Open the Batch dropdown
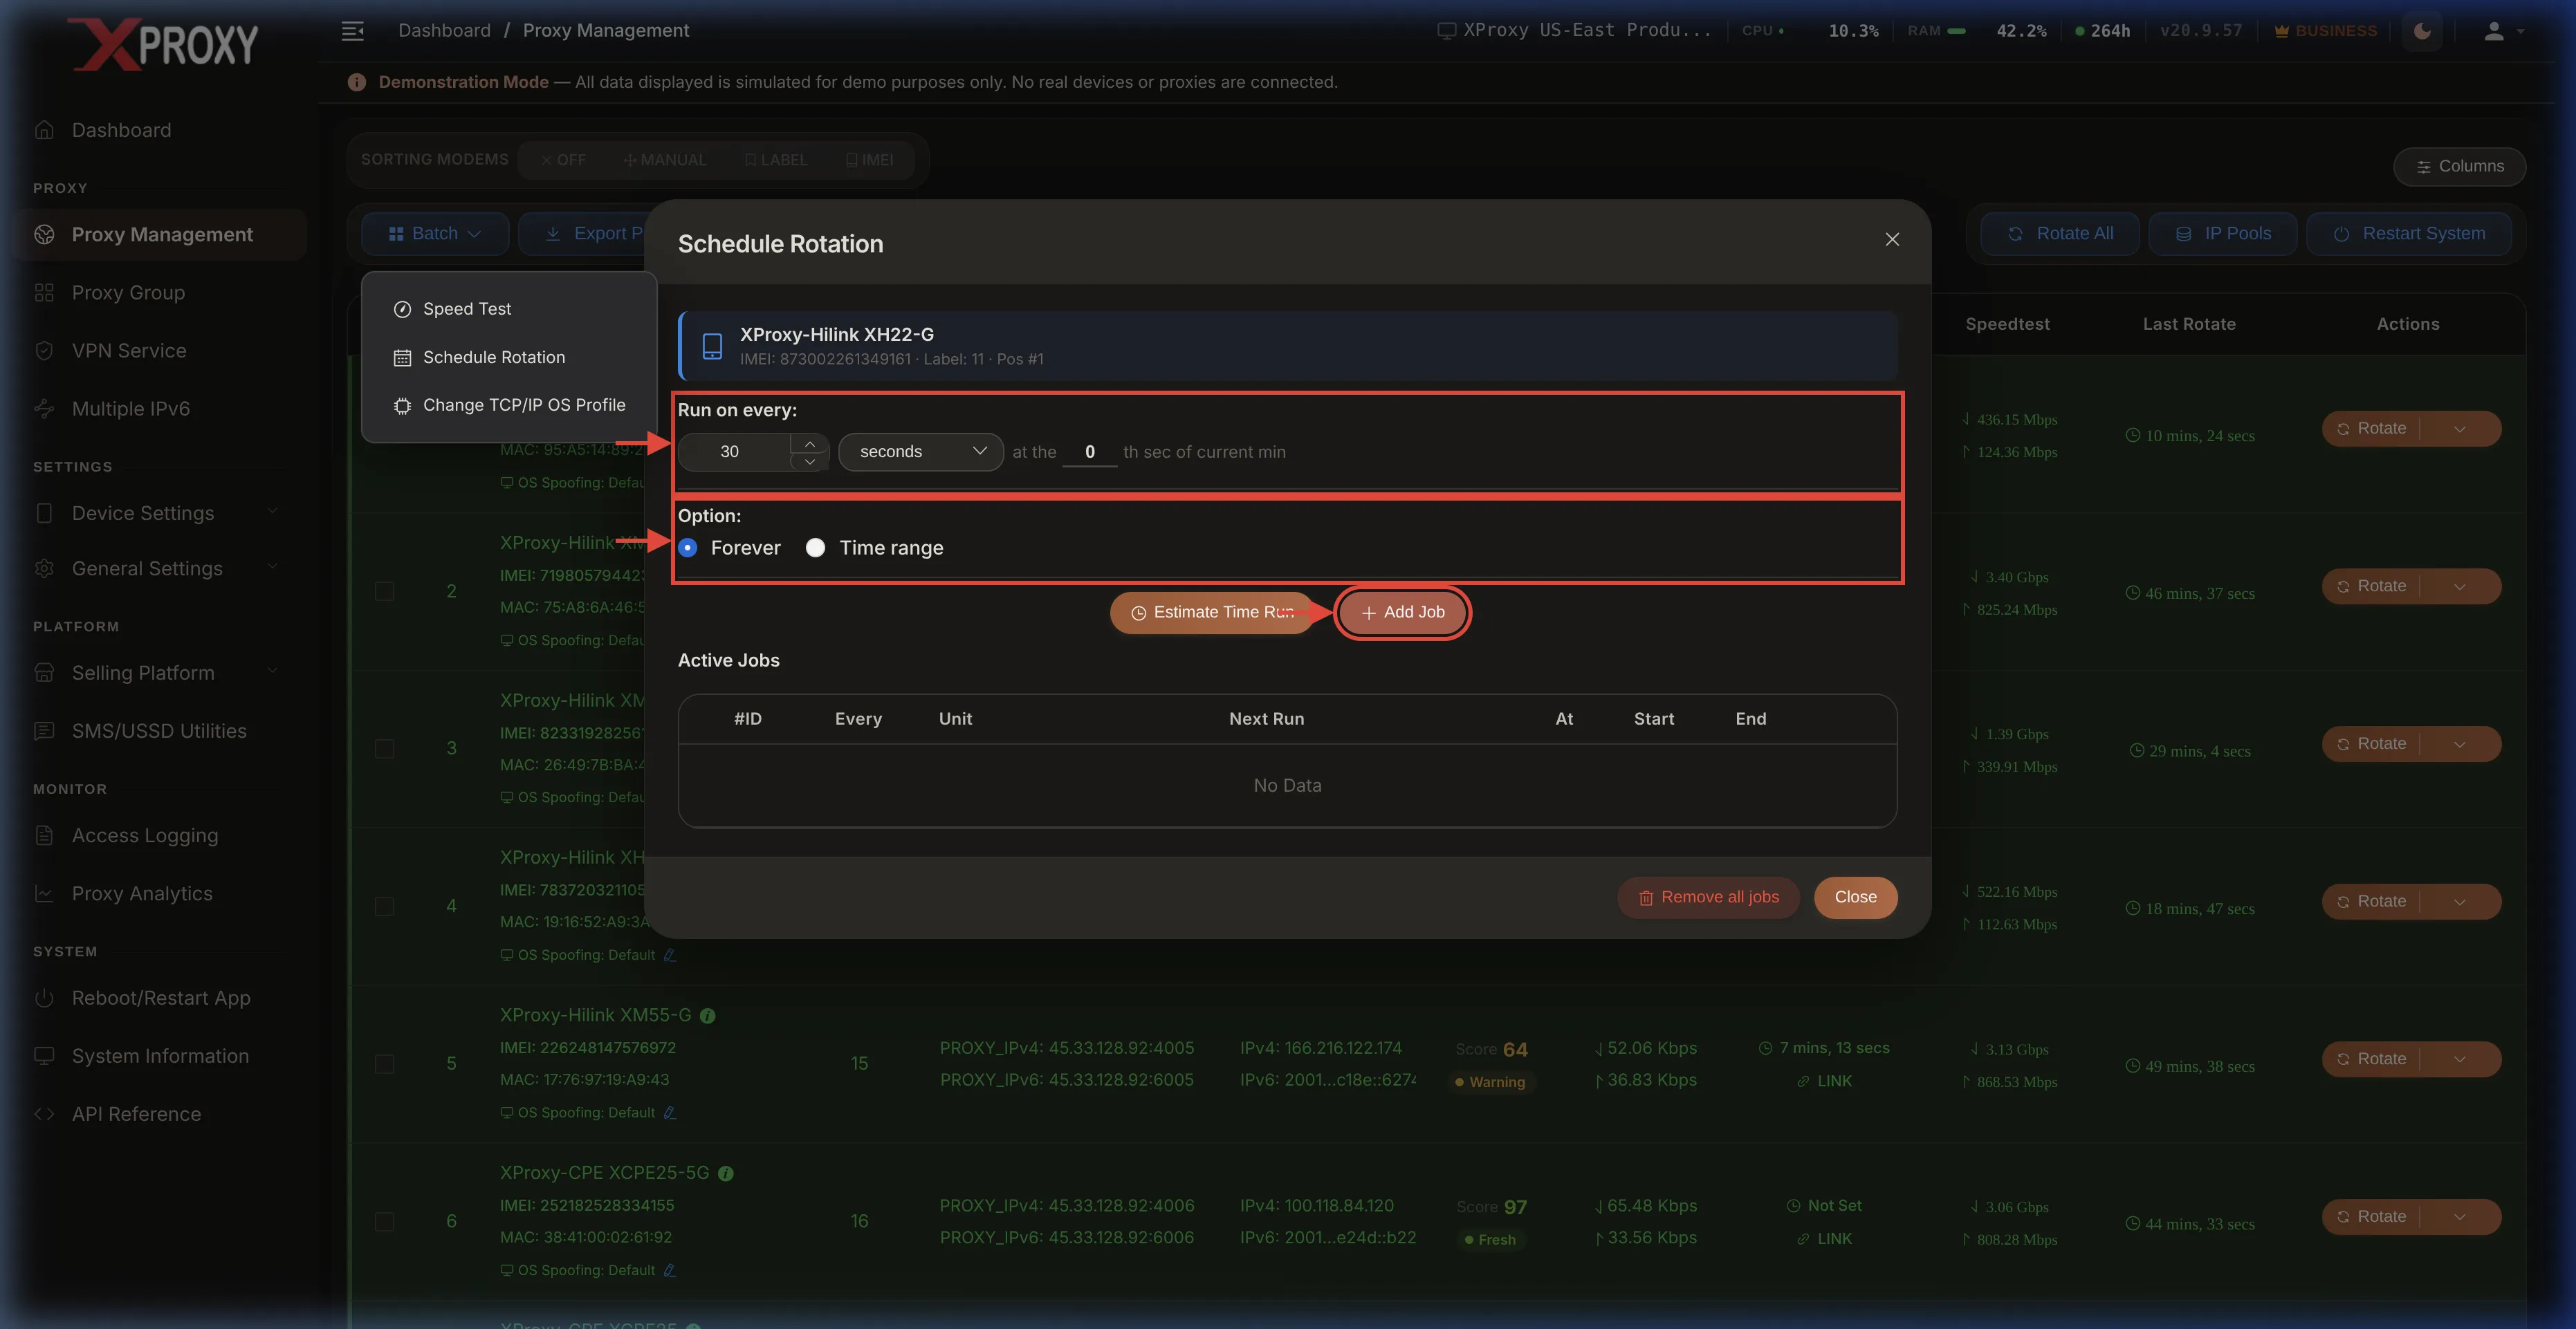Image resolution: width=2576 pixels, height=1329 pixels. coord(435,233)
